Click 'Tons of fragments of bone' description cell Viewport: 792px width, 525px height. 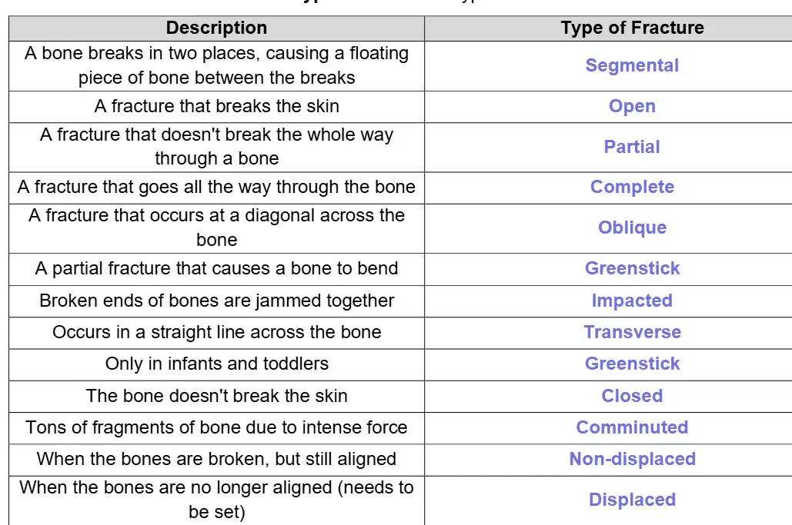[x=216, y=427]
